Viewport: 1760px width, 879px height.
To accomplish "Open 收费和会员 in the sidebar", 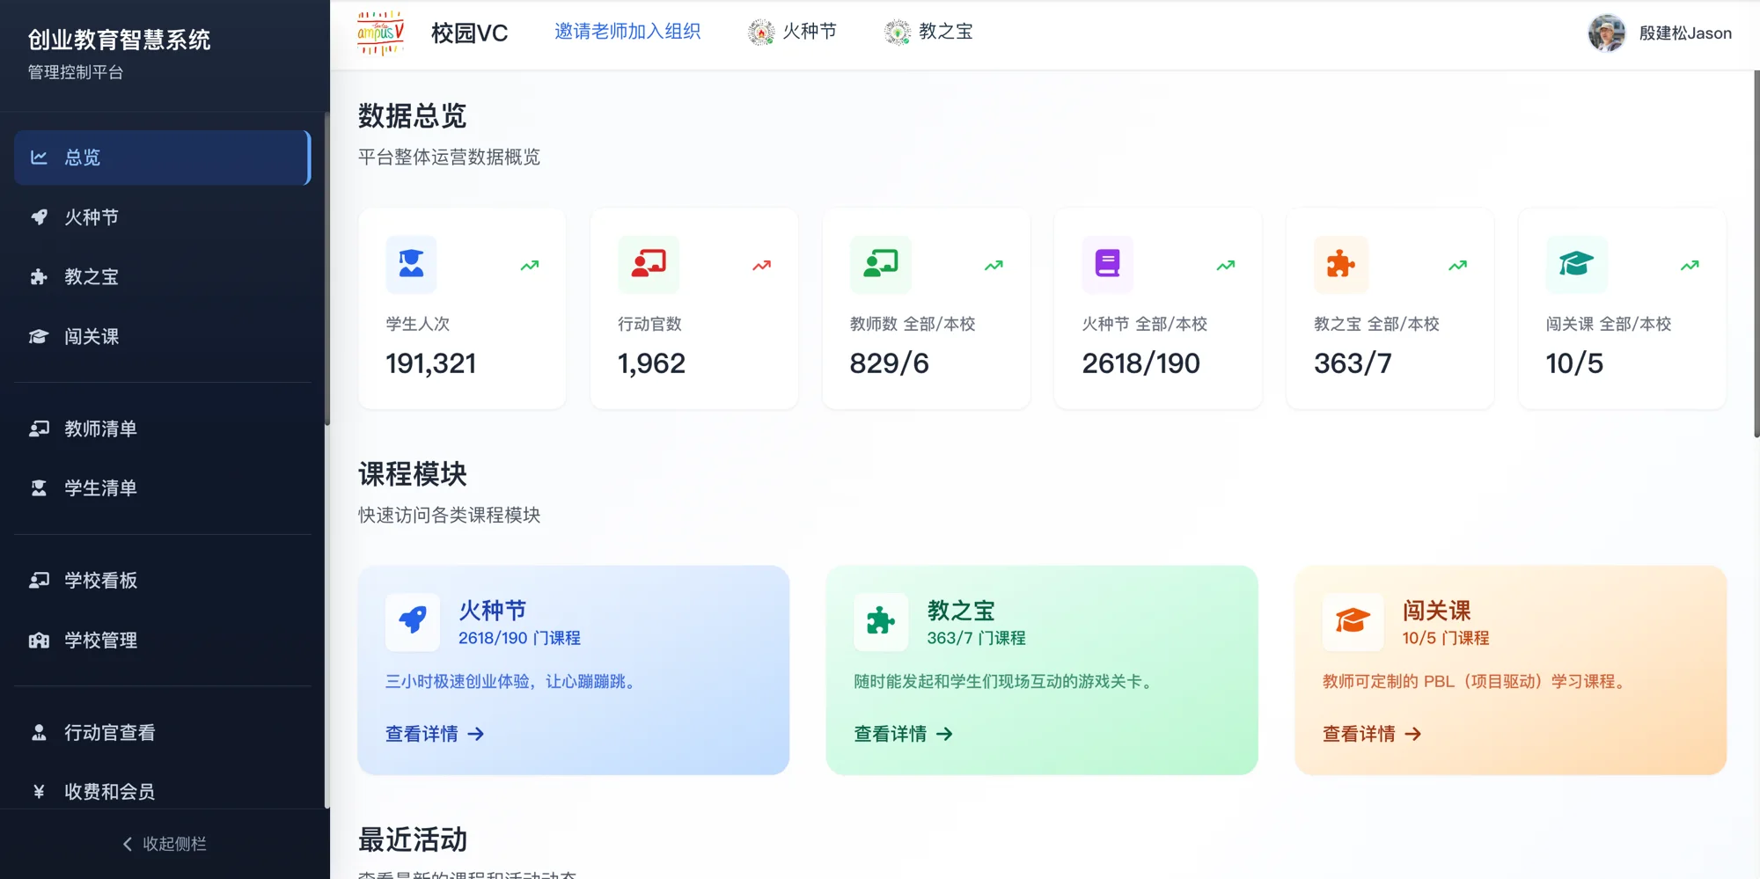I will pyautogui.click(x=163, y=791).
